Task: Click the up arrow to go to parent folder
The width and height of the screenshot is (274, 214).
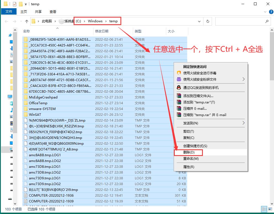Action: point(26,21)
